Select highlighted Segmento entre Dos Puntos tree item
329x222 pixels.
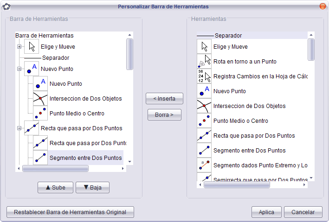point(85,158)
